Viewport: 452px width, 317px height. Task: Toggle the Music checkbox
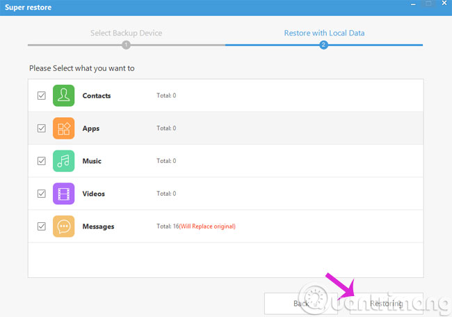42,161
